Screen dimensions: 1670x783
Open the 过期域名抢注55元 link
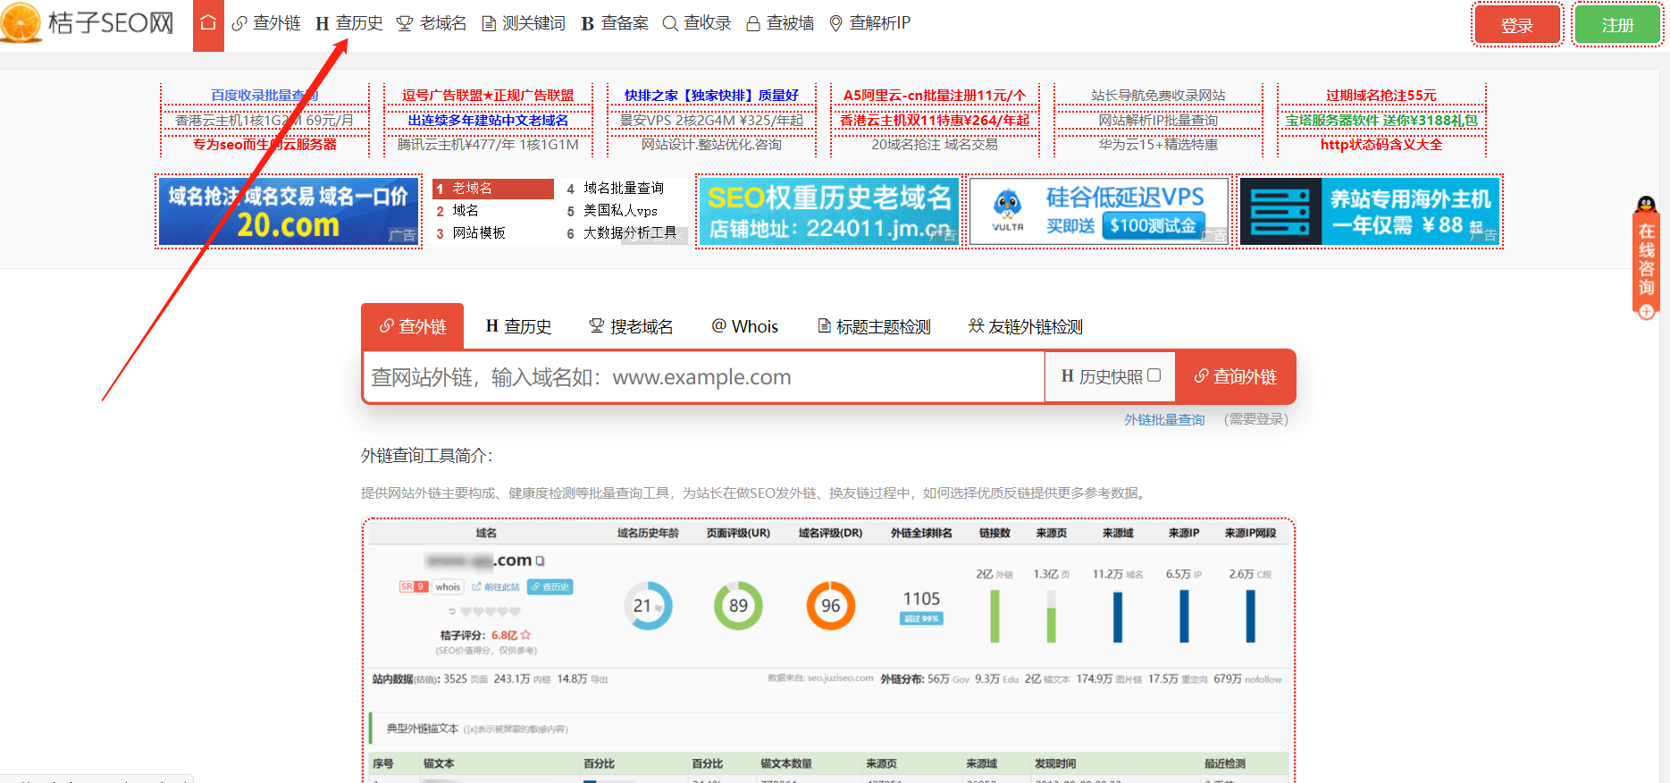pyautogui.click(x=1381, y=95)
